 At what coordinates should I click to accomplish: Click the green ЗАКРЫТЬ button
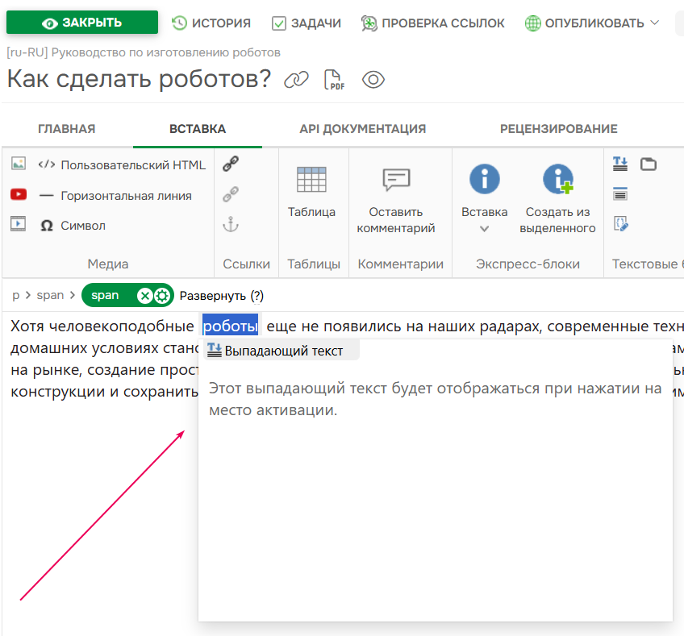click(81, 23)
